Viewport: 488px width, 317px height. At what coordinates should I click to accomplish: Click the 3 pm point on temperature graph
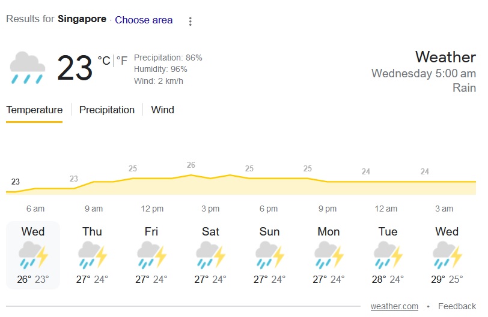[210, 178]
